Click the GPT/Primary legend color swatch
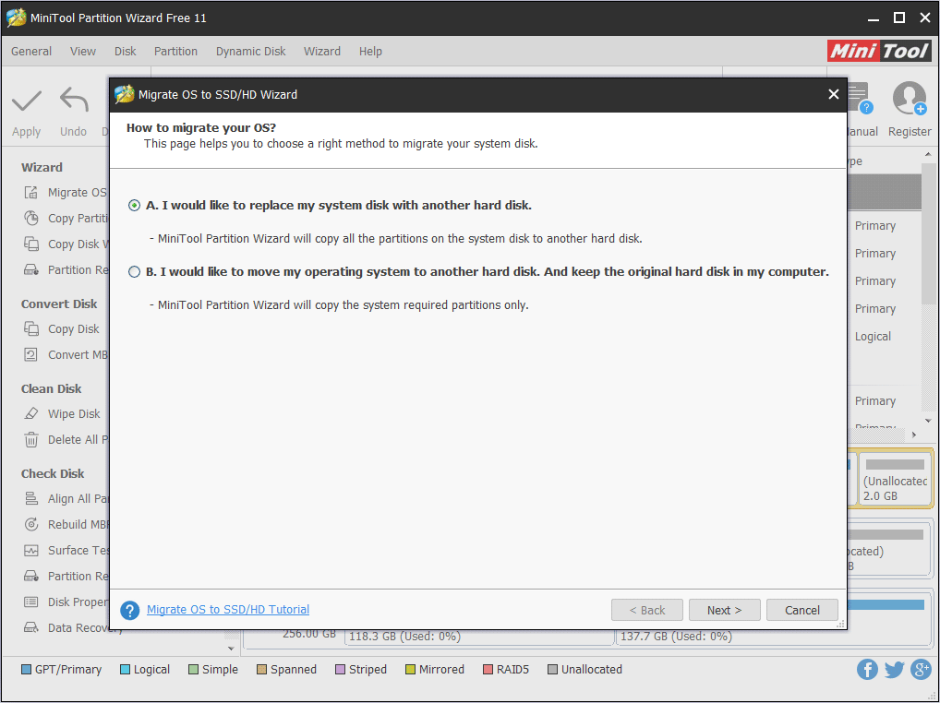This screenshot has width=940, height=703. [26, 670]
